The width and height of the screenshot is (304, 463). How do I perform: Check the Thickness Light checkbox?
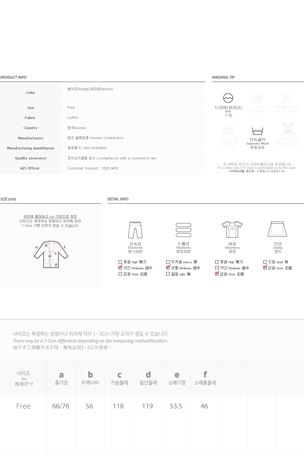coord(168,274)
